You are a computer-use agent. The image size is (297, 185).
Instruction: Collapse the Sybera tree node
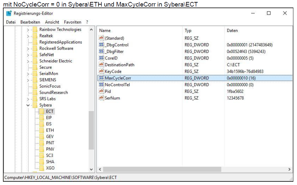28,105
